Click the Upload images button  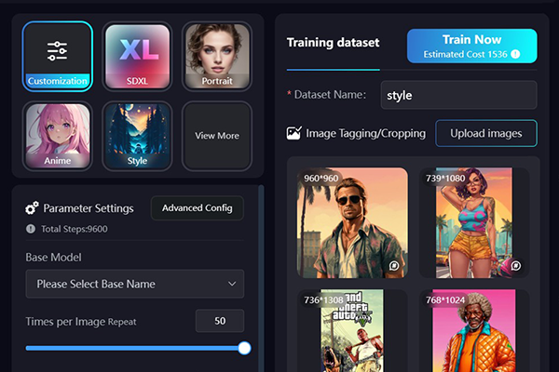pyautogui.click(x=486, y=133)
